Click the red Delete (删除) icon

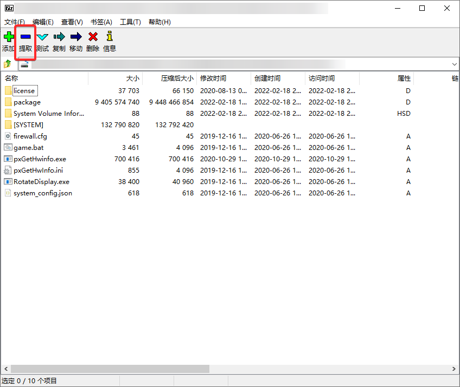[x=93, y=37]
